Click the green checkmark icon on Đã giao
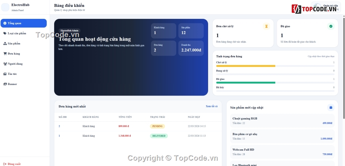345x166 pixels. [x=331, y=26]
